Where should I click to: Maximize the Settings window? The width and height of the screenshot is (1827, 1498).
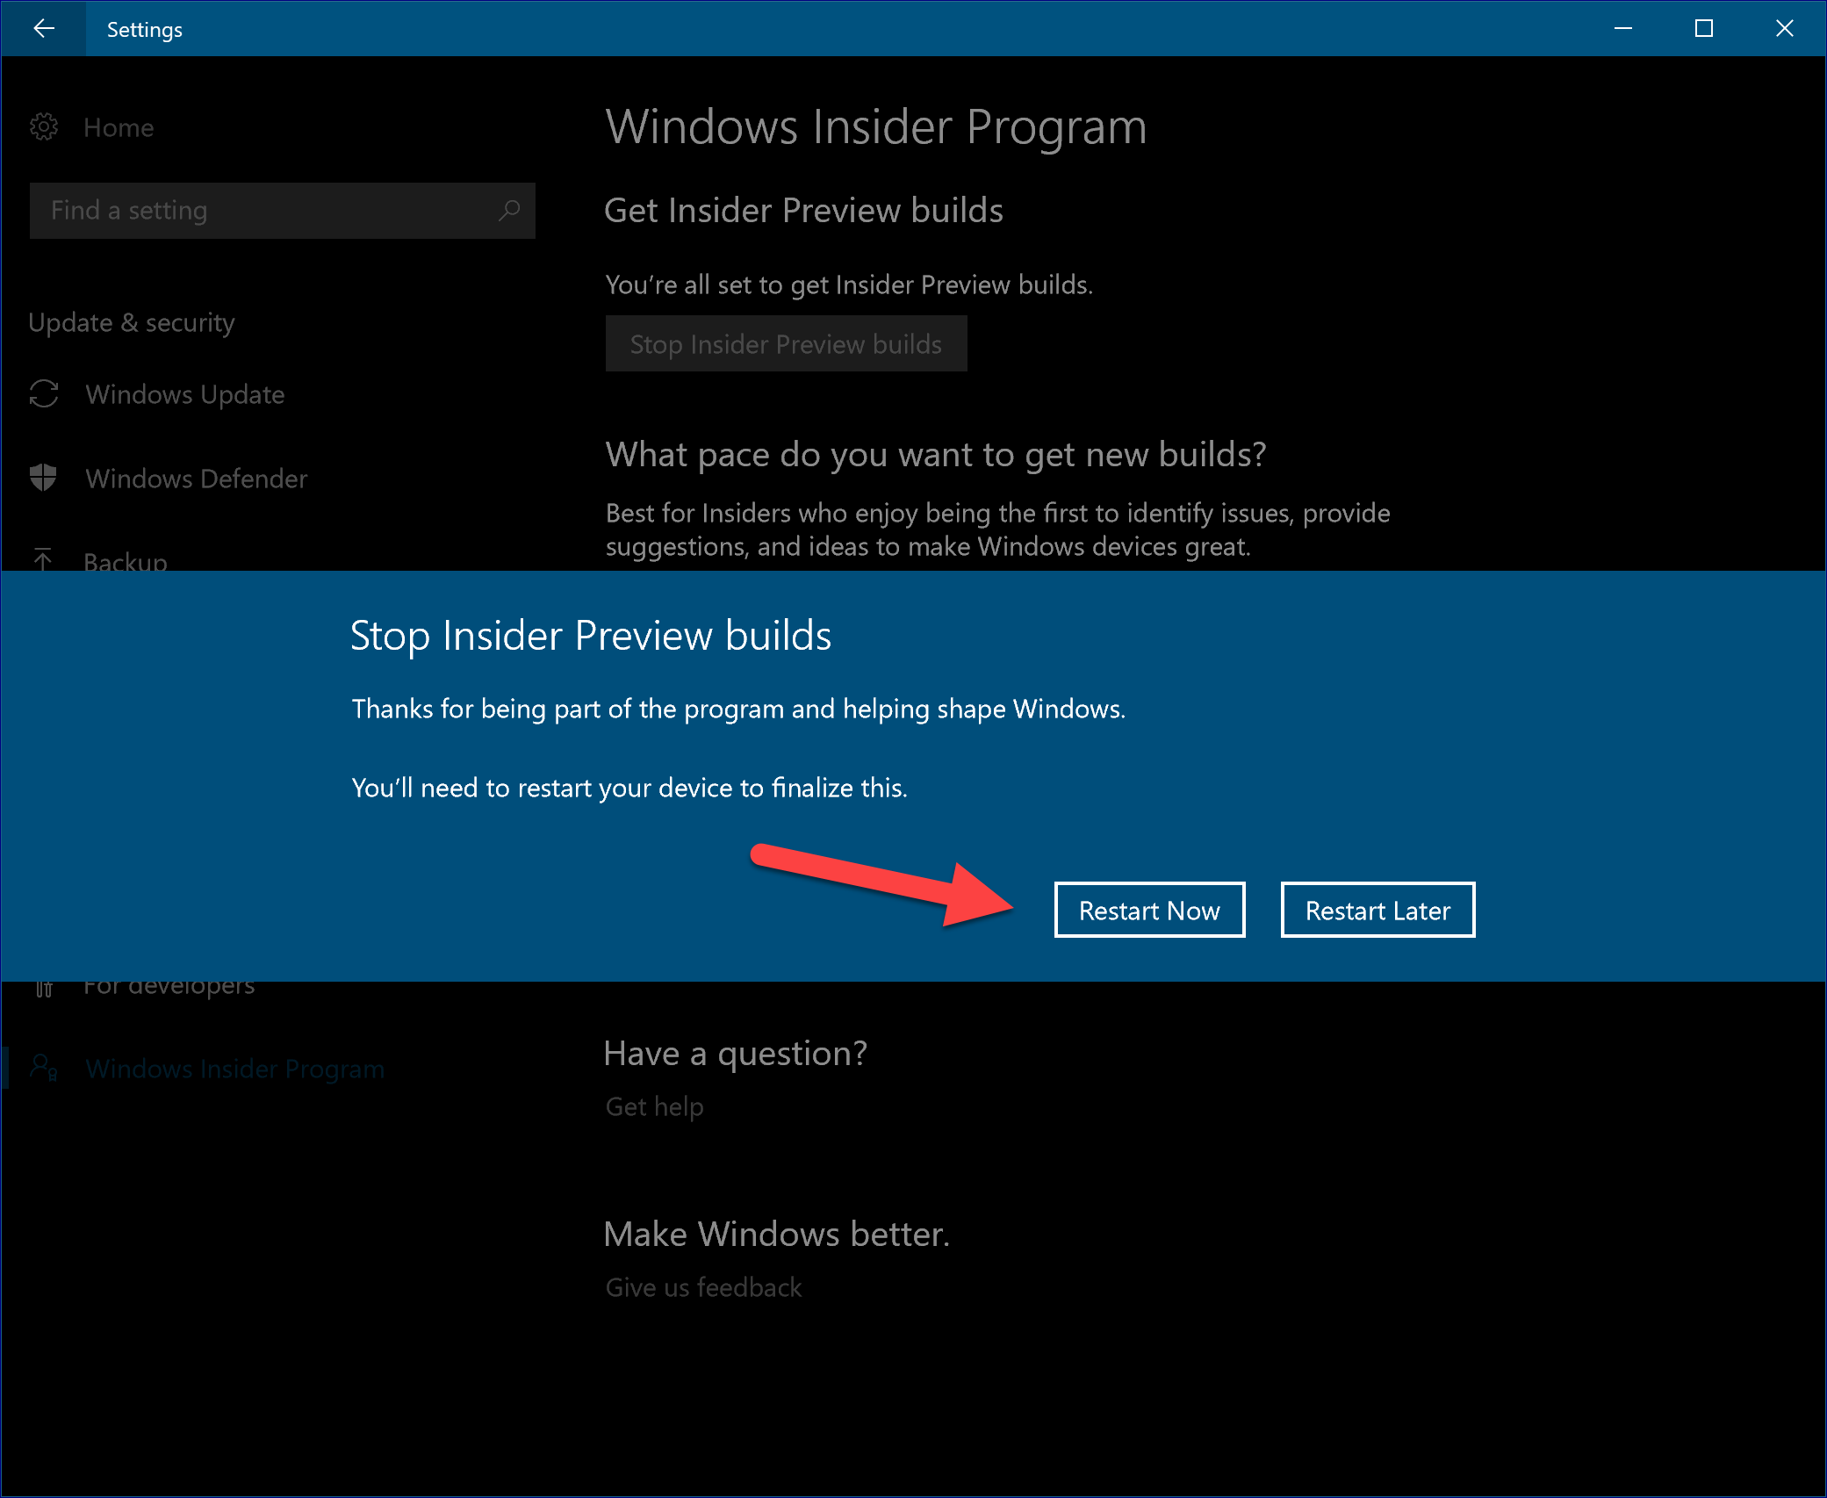click(1703, 28)
